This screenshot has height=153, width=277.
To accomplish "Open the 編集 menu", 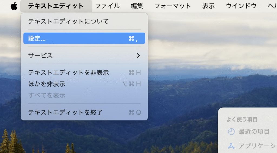I will click(x=137, y=6).
